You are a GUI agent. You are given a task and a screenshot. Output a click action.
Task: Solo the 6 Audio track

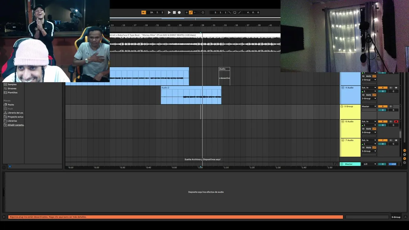(x=391, y=121)
